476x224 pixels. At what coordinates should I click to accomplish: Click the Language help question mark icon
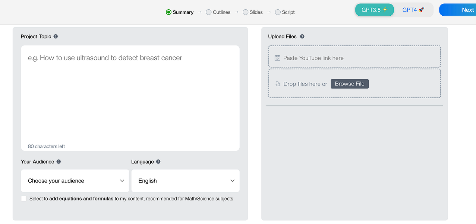(x=158, y=162)
